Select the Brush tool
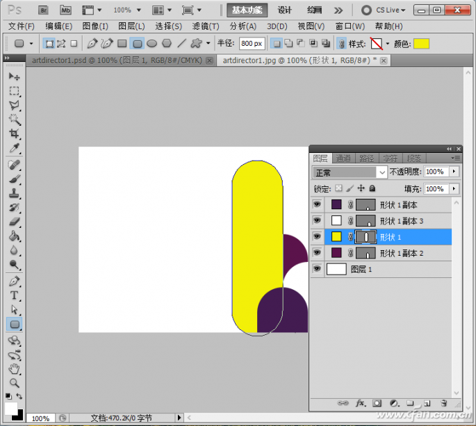This screenshot has width=476, height=426. point(14,179)
